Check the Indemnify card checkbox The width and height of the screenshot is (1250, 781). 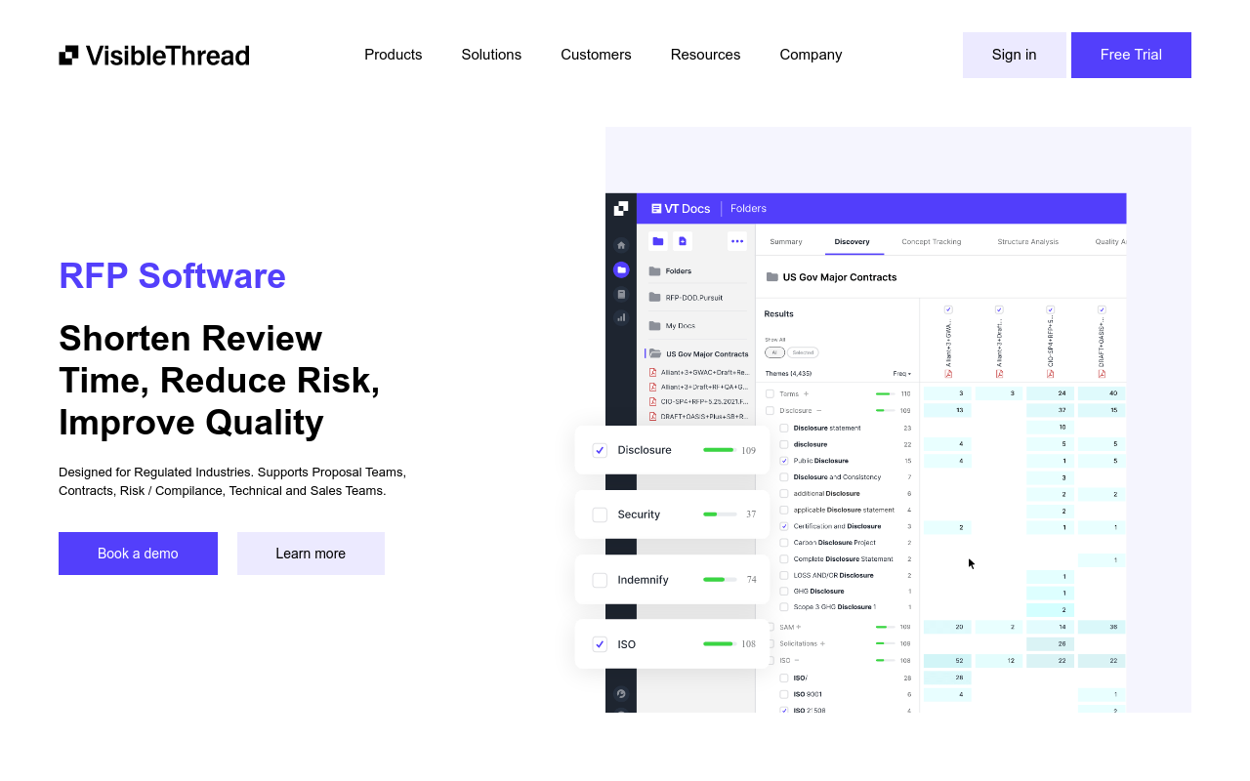point(600,580)
